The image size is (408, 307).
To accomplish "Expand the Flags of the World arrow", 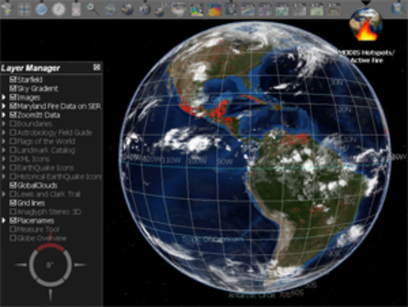I will (x=4, y=141).
